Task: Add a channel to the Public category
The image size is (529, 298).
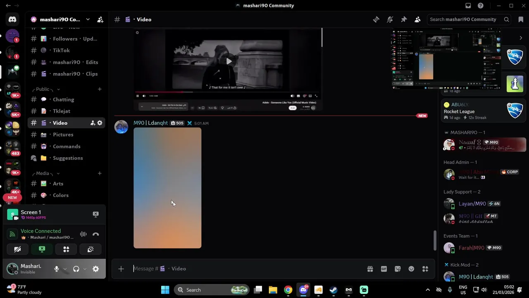Action: point(100,89)
